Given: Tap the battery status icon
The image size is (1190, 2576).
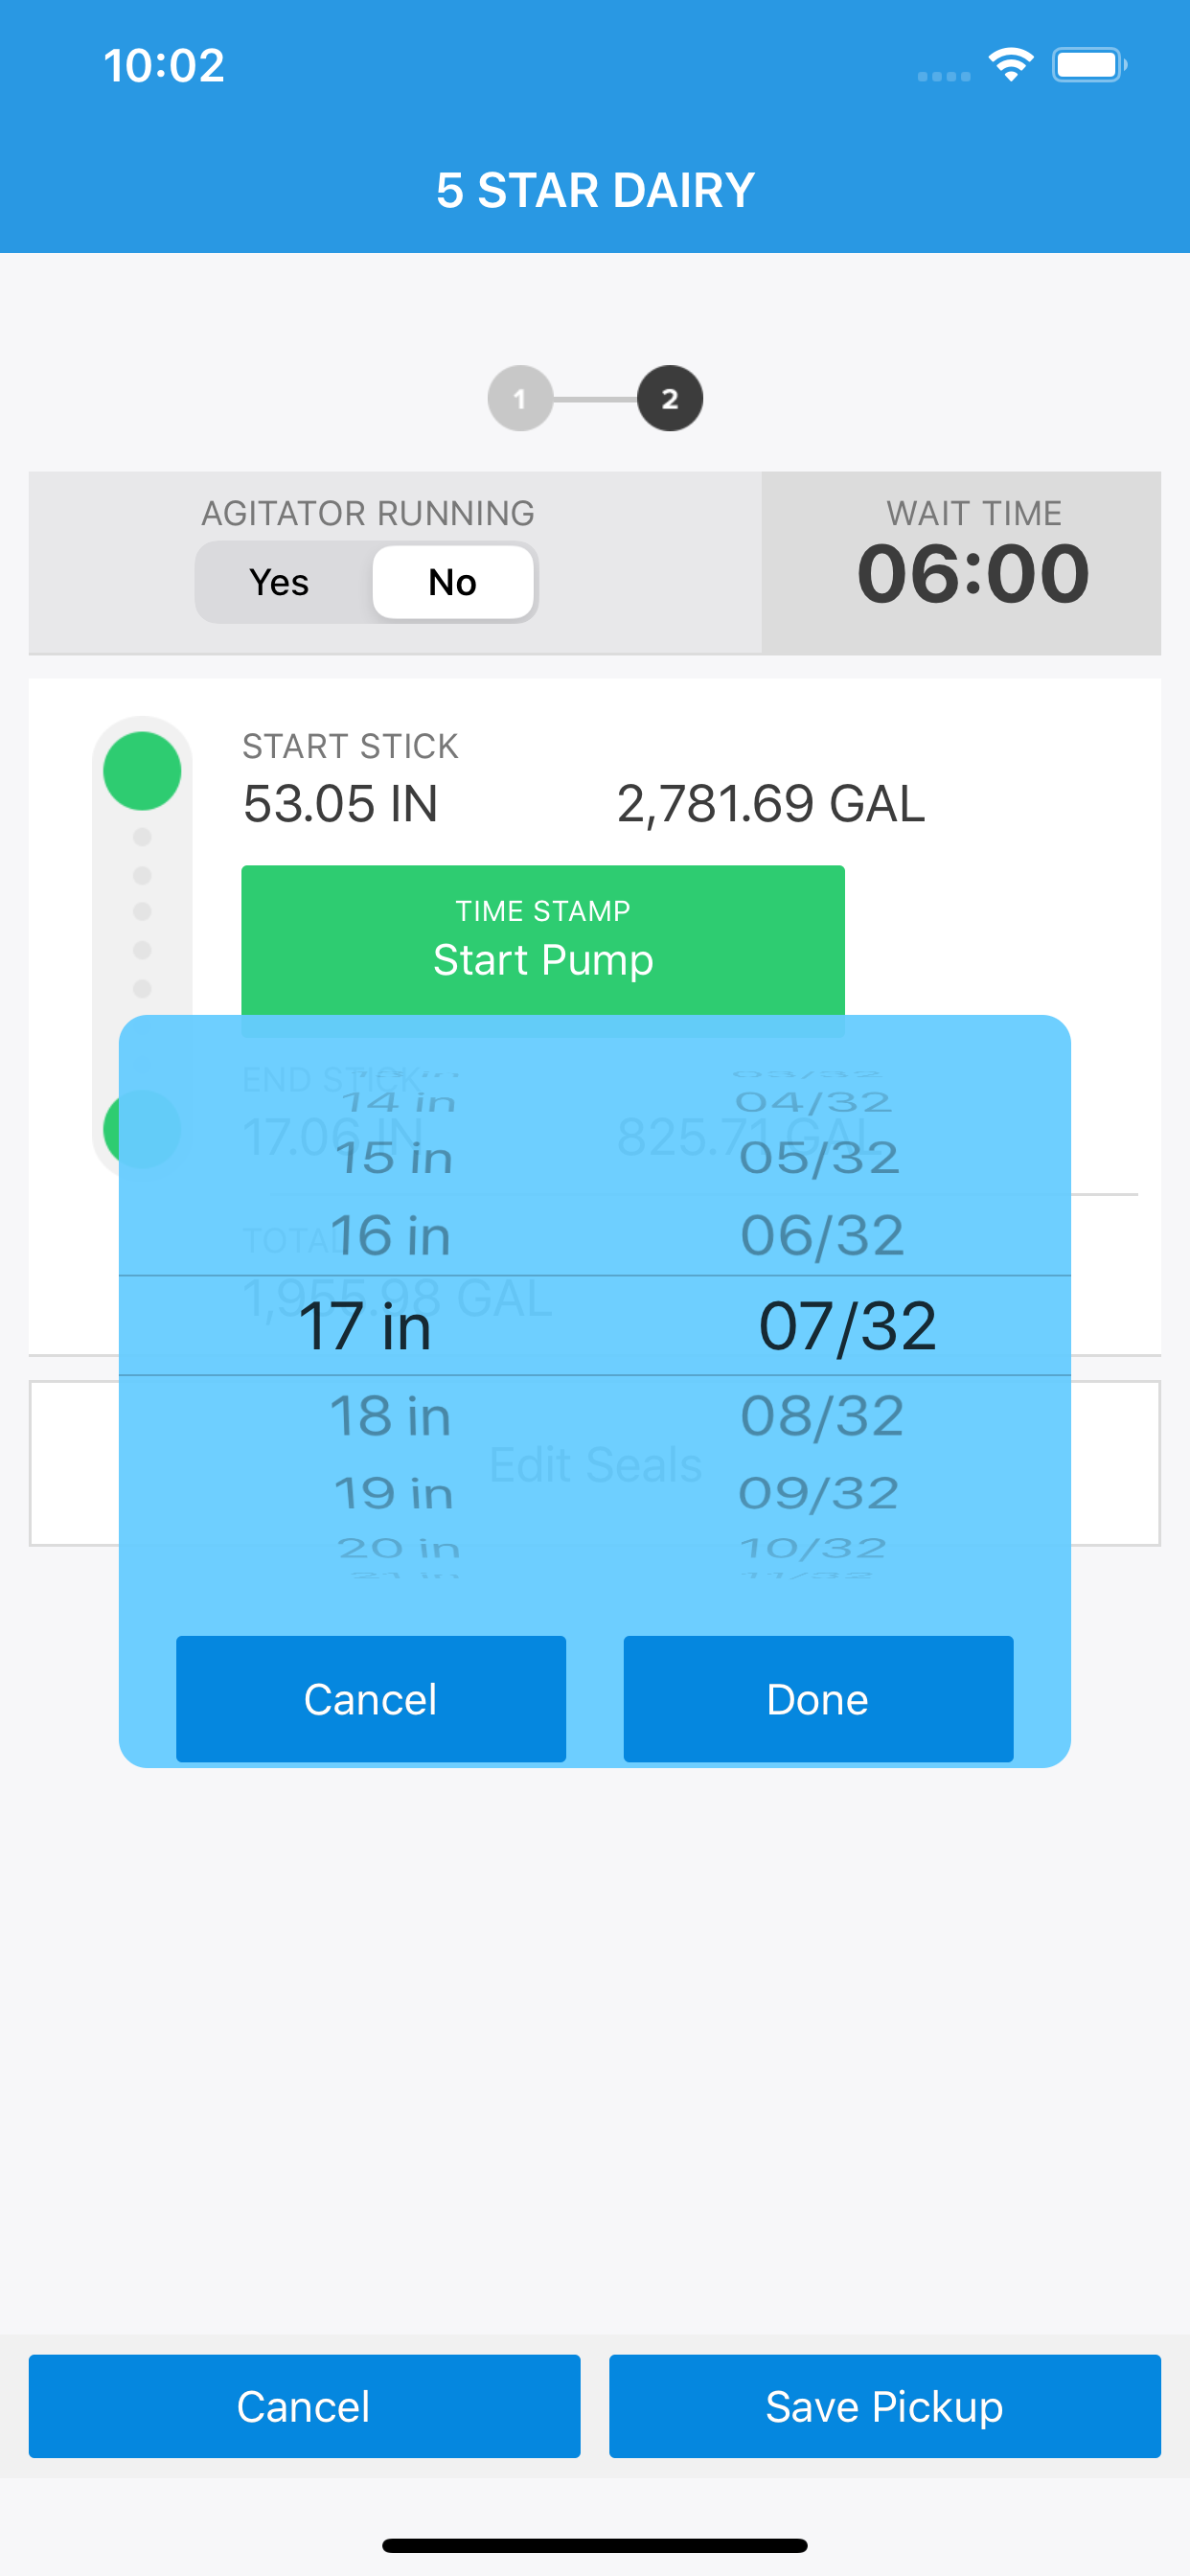Looking at the screenshot, I should point(1089,65).
